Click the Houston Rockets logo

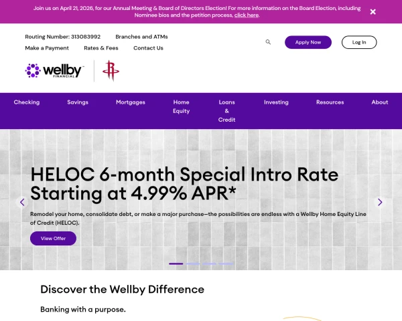(109, 71)
